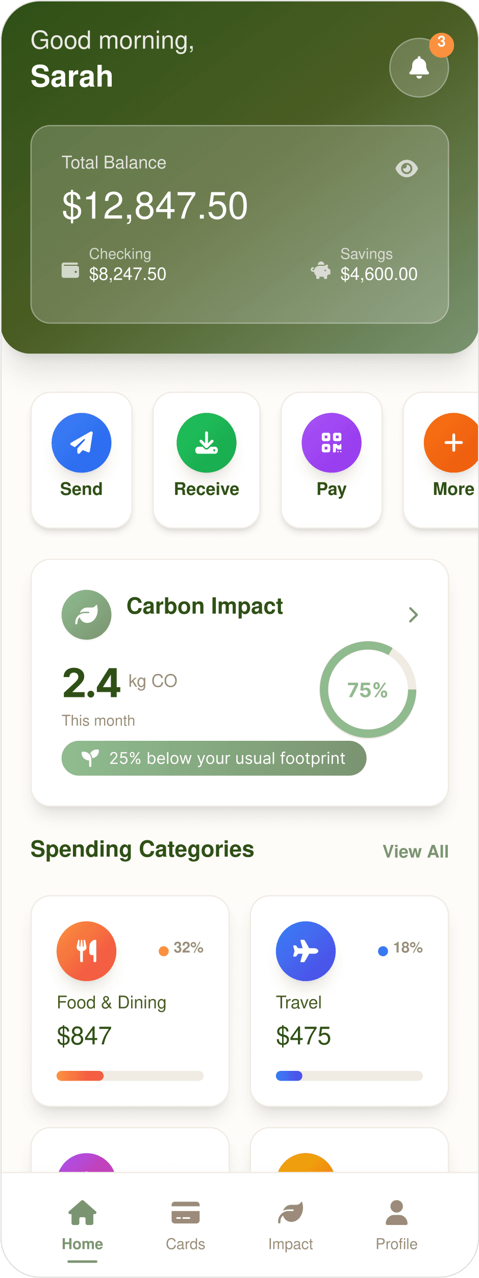Select the Travel airplane icon
The width and height of the screenshot is (479, 1278).
tap(306, 951)
